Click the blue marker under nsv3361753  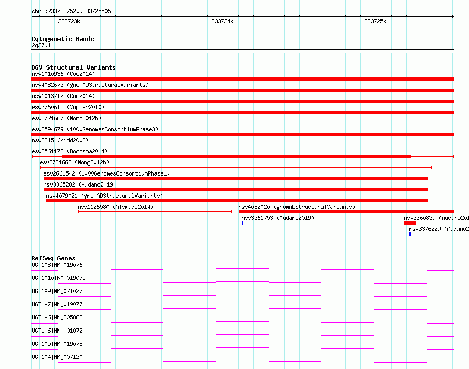[242, 223]
